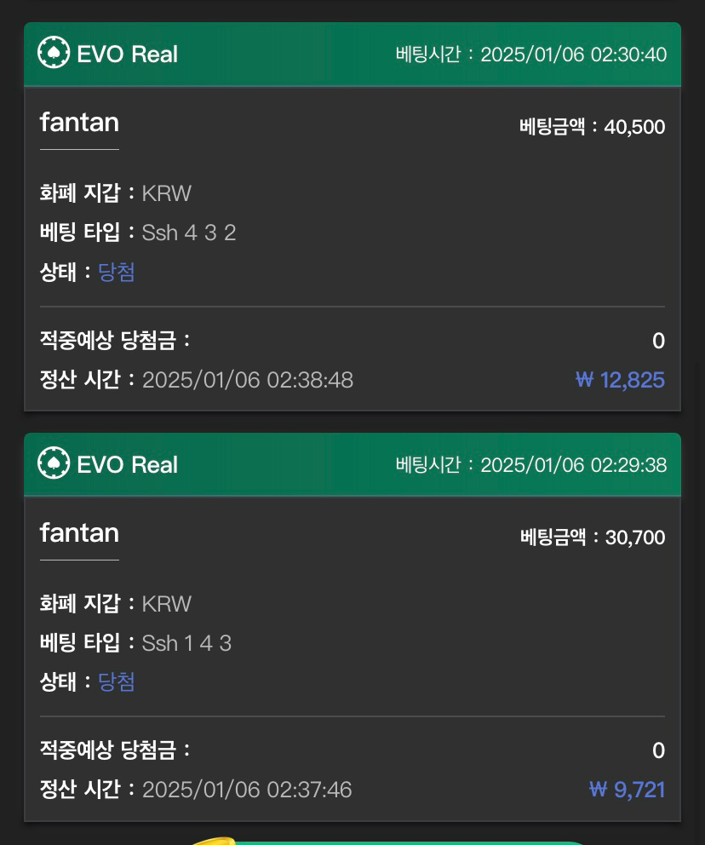Select the fantan title in second card
Image resolution: width=705 pixels, height=845 pixels.
click(79, 533)
